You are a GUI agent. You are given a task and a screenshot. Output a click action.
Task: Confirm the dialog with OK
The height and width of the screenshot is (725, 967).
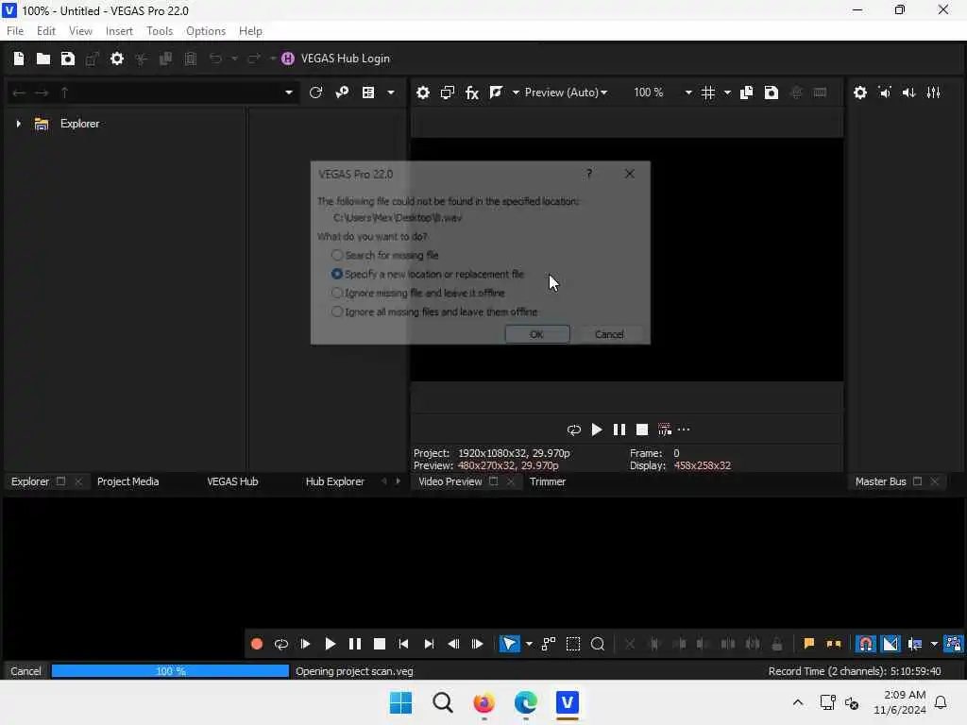pyautogui.click(x=536, y=334)
